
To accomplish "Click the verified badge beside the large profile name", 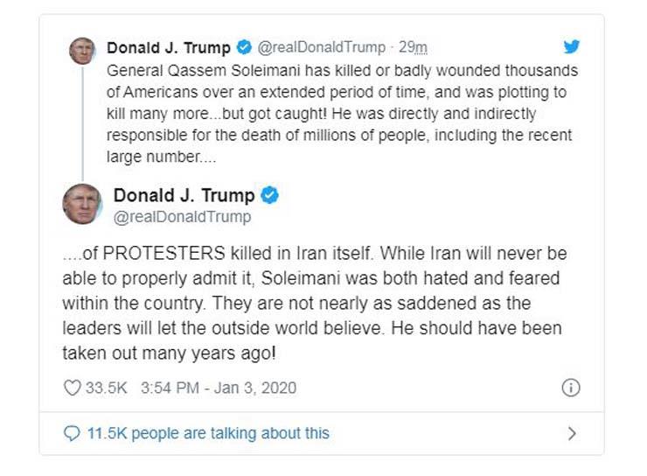I will point(270,195).
